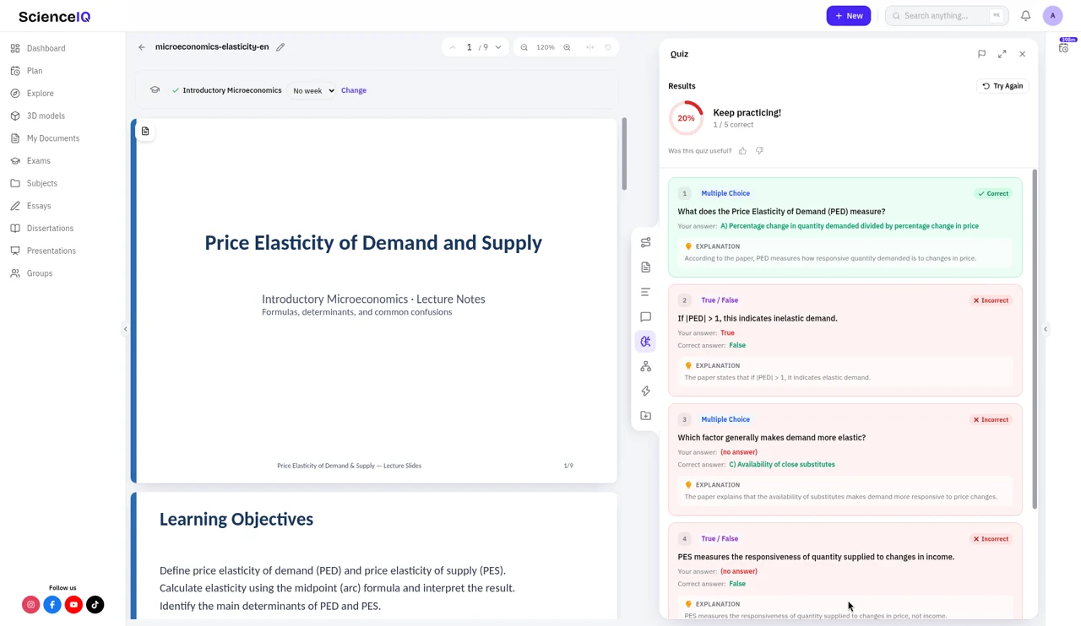Click the user avatar A
Viewport: 1081px width, 626px height.
point(1052,16)
